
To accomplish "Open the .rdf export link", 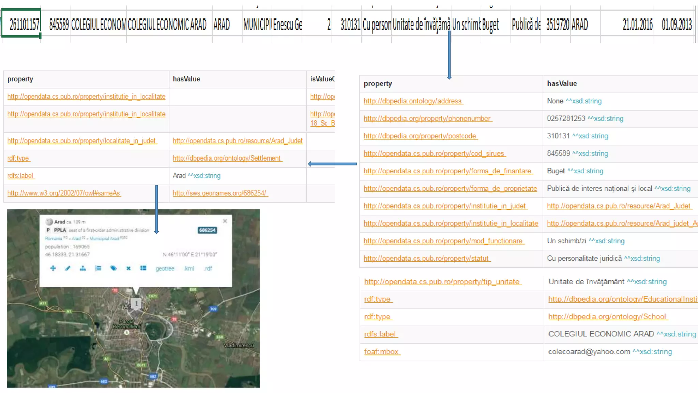I will pyautogui.click(x=208, y=268).
